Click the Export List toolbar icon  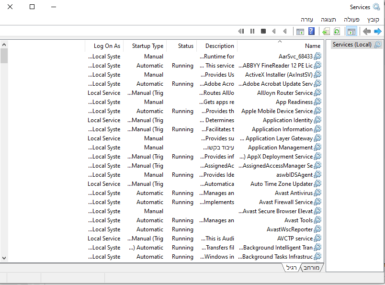(x=326, y=32)
